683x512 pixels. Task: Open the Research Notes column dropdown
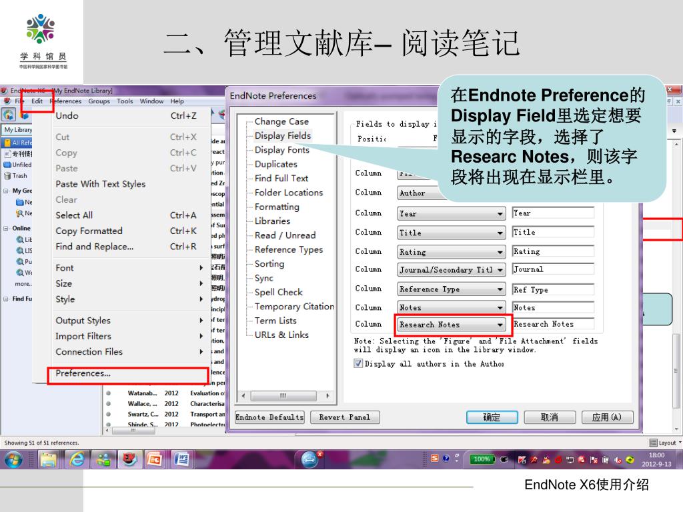500,325
